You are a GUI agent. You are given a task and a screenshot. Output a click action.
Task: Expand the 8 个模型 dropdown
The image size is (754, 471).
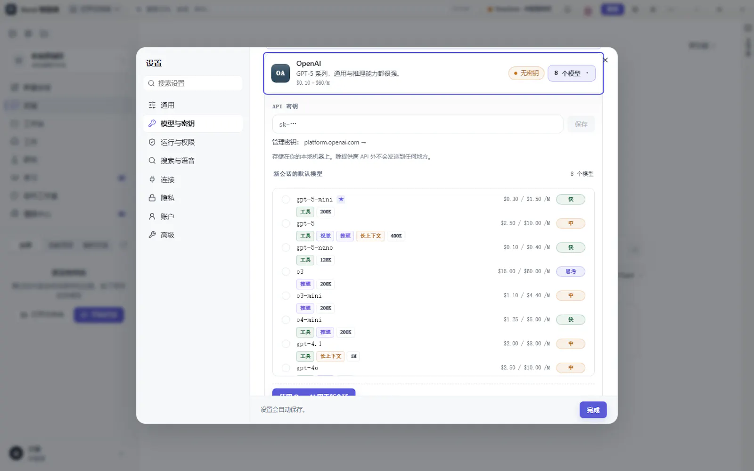tap(572, 73)
